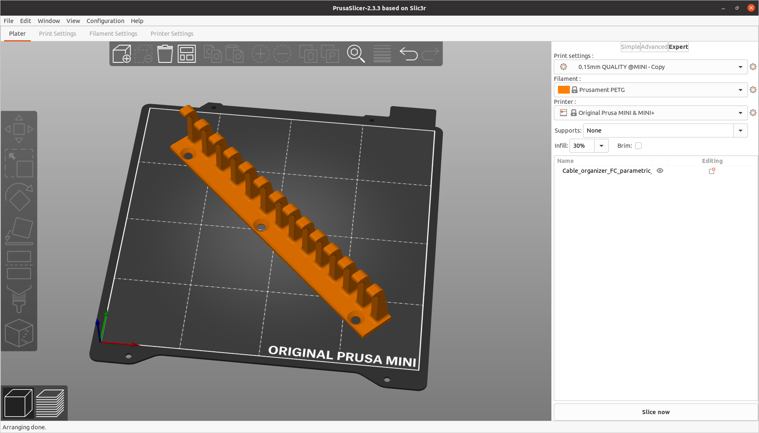Open the Printer selection dropdown
Image resolution: width=759 pixels, height=433 pixels.
[x=741, y=112]
